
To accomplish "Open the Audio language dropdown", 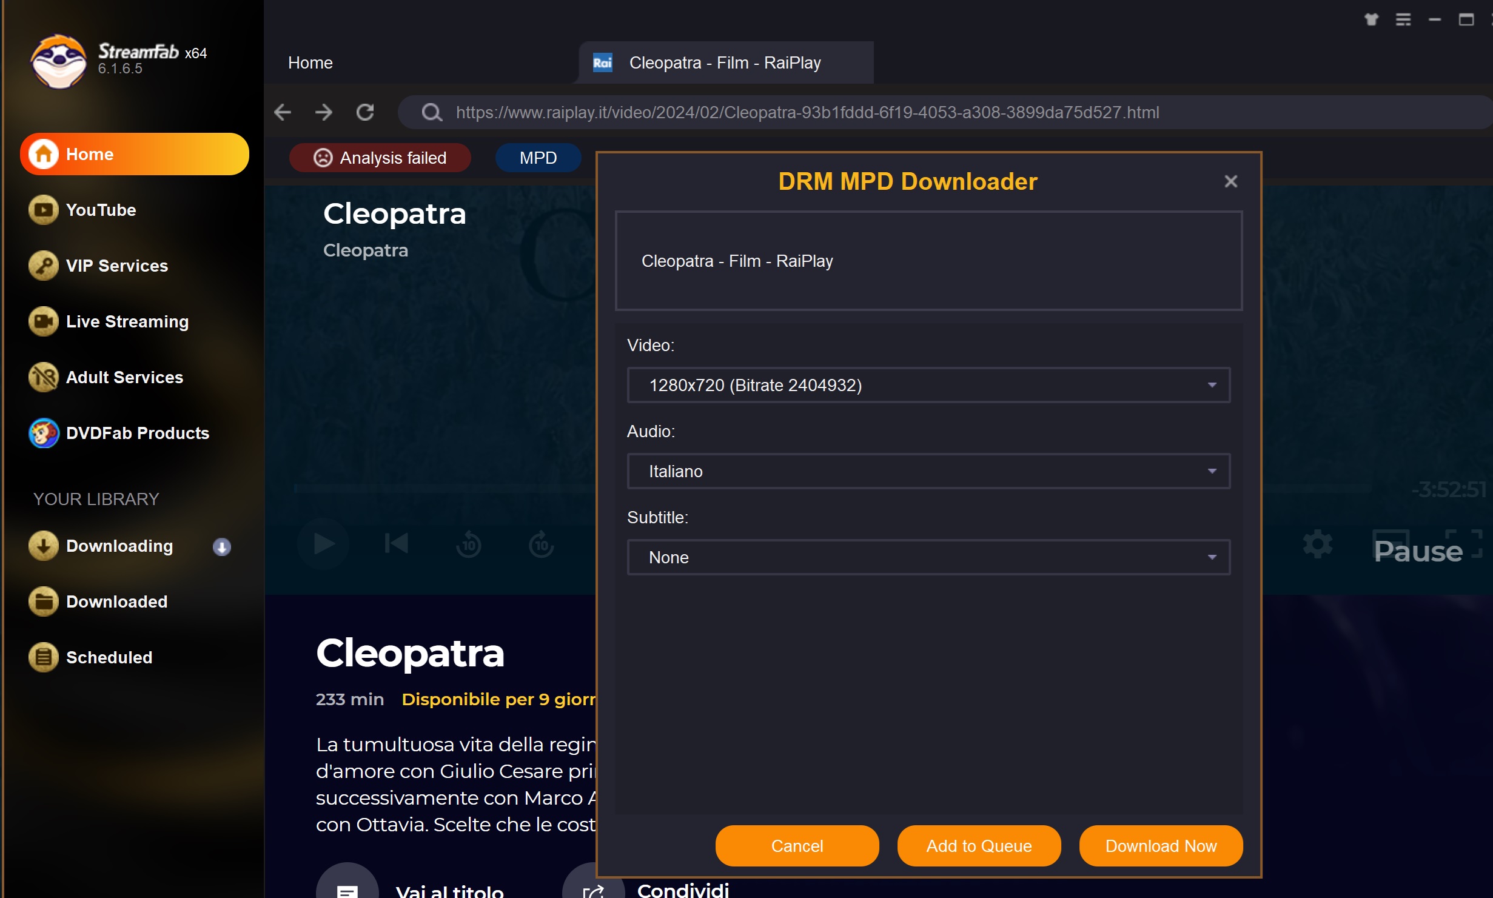I will [x=929, y=471].
